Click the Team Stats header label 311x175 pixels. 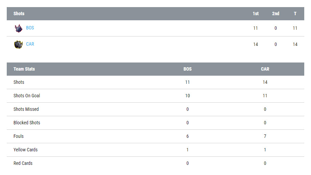24,69
